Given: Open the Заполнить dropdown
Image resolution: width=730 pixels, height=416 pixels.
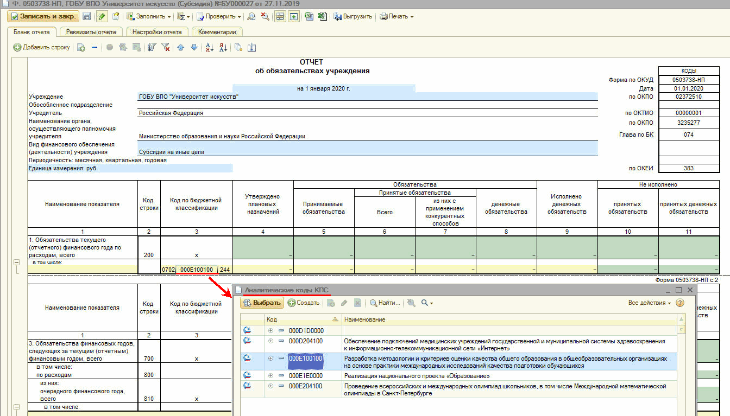Looking at the screenshot, I should [x=149, y=16].
